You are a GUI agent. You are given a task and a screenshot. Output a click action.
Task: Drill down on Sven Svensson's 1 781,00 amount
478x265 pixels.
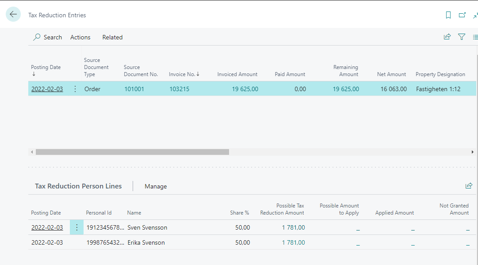click(293, 227)
